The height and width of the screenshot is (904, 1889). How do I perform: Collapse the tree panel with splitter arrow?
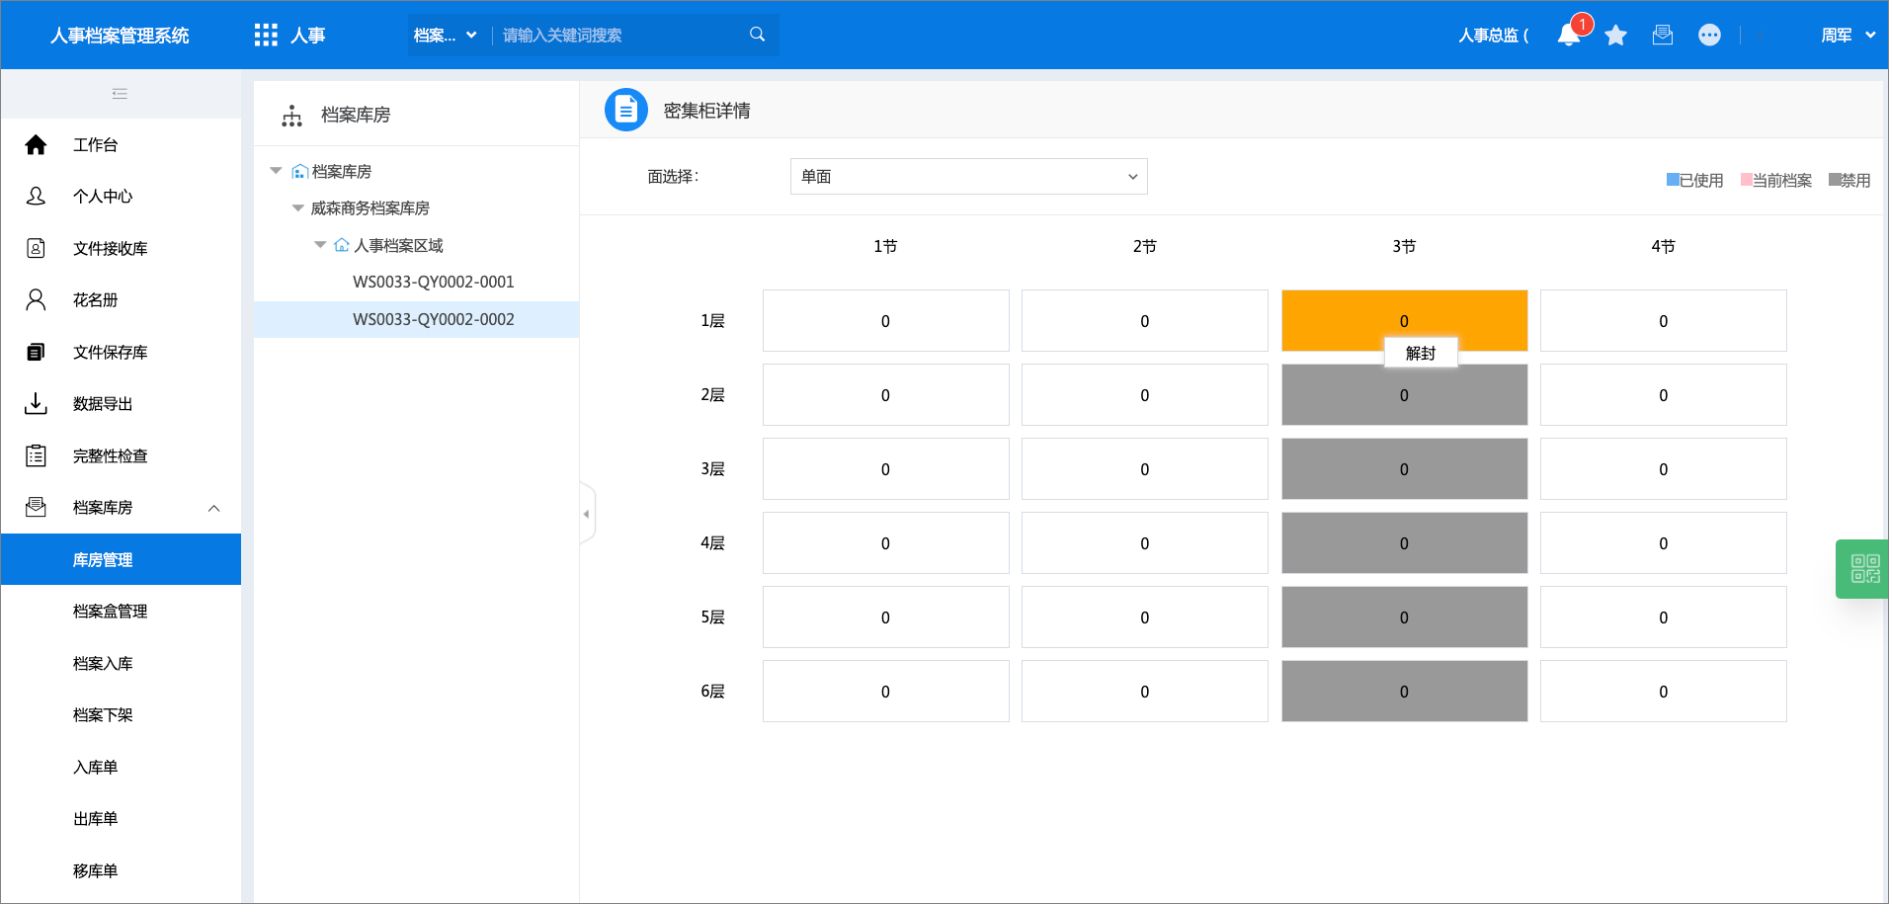click(x=587, y=514)
